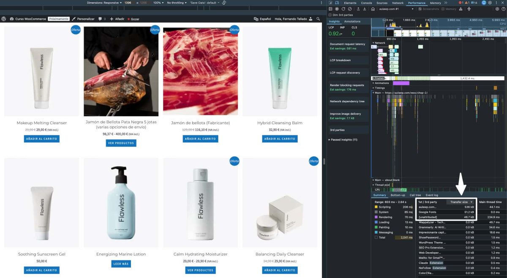This screenshot has height=278, width=507.
Task: Activate the inspect element picker icon
Action: coord(330,3)
